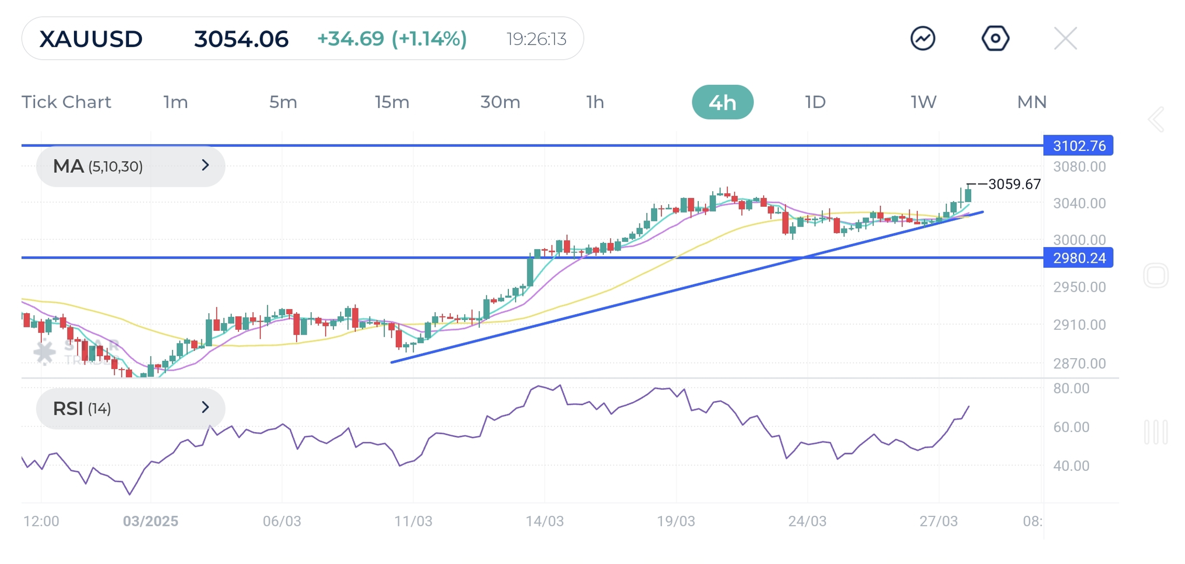
Task: Open the chart indicators icon
Action: [922, 39]
